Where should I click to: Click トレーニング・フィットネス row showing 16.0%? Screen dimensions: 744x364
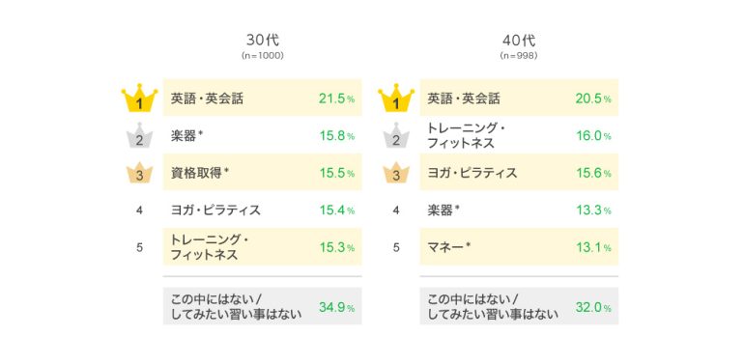pyautogui.click(x=519, y=135)
